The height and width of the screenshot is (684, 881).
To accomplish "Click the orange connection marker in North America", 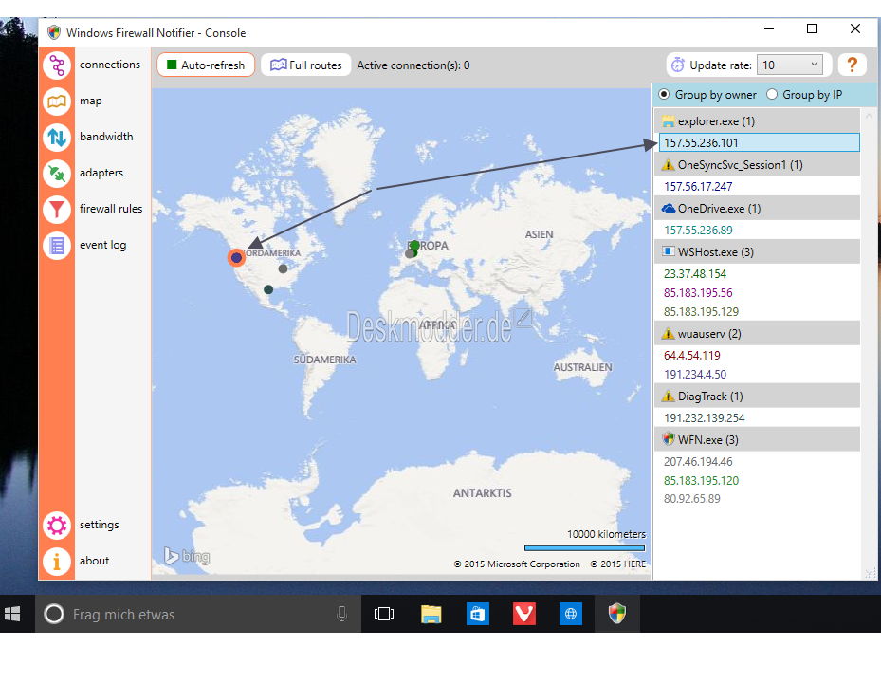I will coord(236,257).
